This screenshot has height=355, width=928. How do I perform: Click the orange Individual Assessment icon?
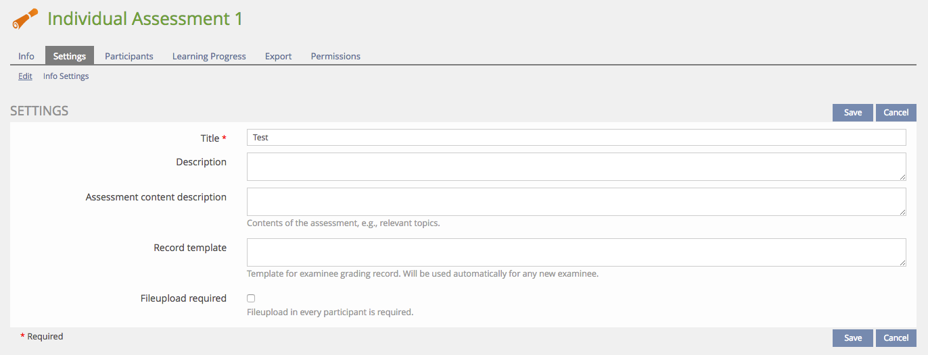click(26, 19)
